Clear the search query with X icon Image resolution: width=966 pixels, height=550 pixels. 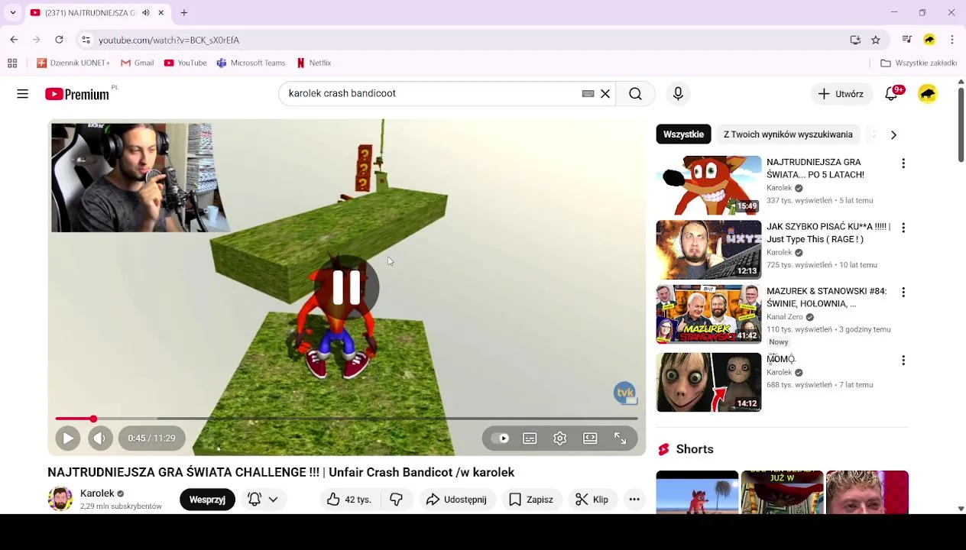[x=605, y=94]
